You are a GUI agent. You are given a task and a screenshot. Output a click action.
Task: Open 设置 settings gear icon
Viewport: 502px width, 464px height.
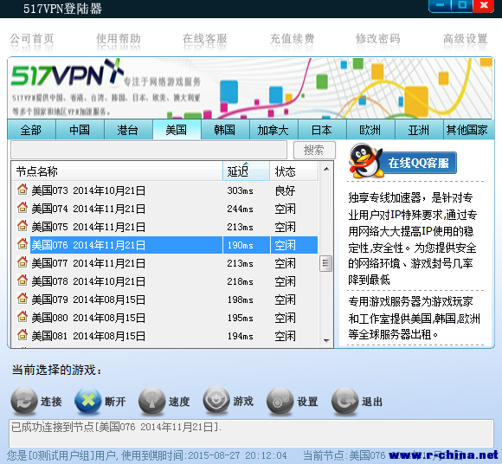coord(280,401)
